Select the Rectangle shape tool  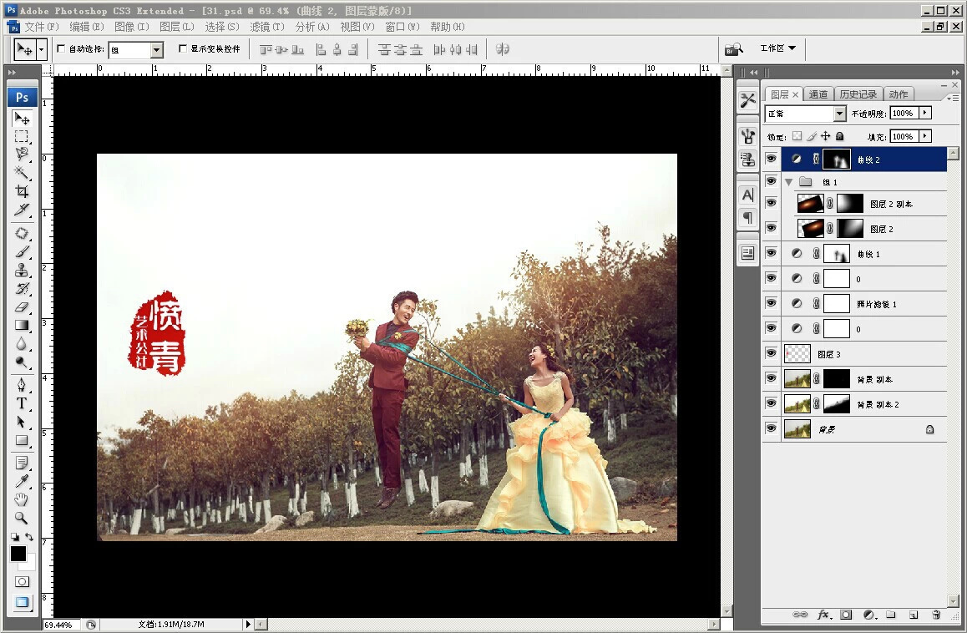[22, 440]
